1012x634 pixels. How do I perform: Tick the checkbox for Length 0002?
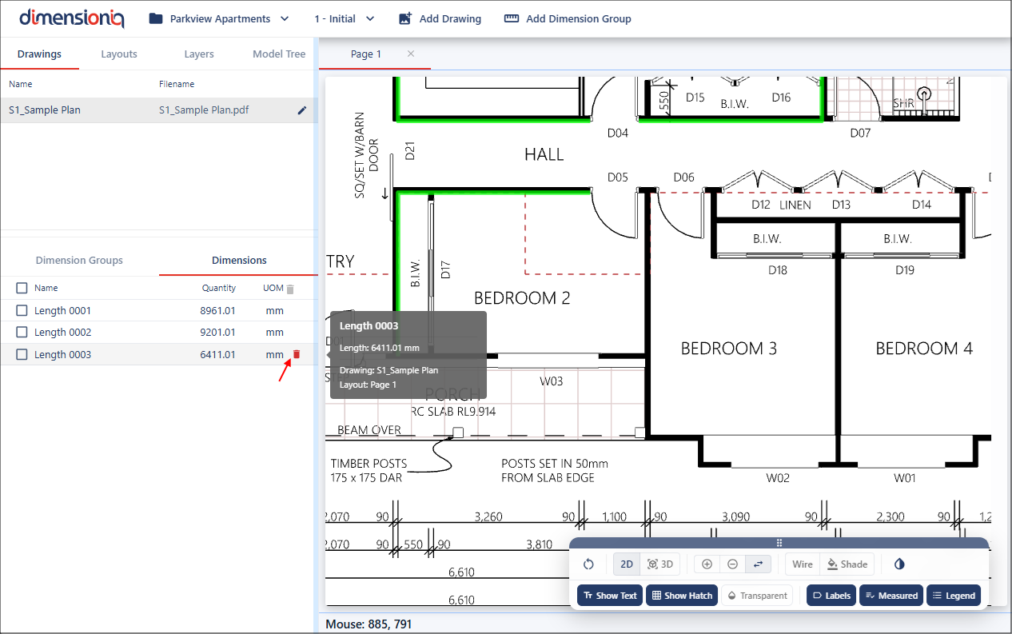coord(22,332)
